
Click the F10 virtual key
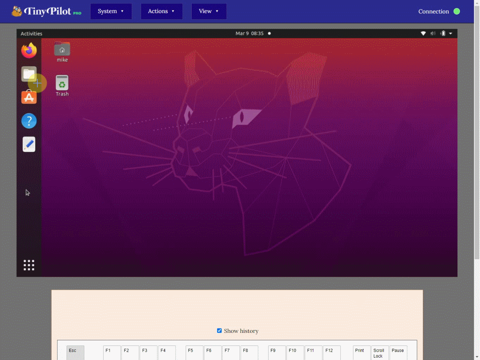pos(295,353)
